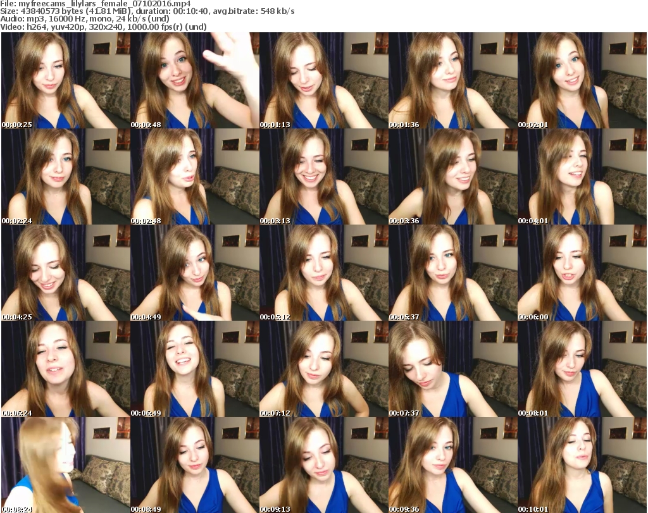Select the thumbnail frame stamped 00:01:36
Viewport: 648px width, 513px height.
[453, 80]
